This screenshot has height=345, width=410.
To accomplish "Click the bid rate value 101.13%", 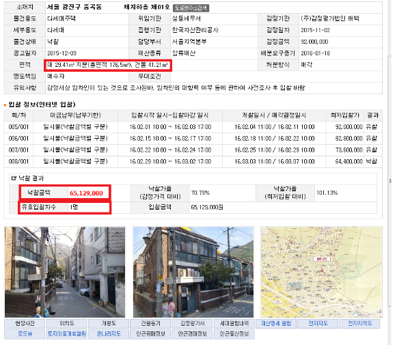I will coord(327,193).
